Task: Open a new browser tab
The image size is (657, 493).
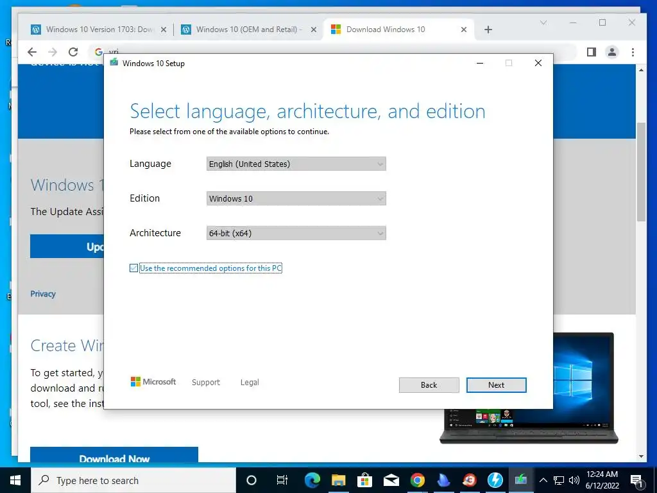Action: point(488,30)
